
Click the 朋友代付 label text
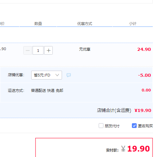coord(112,126)
